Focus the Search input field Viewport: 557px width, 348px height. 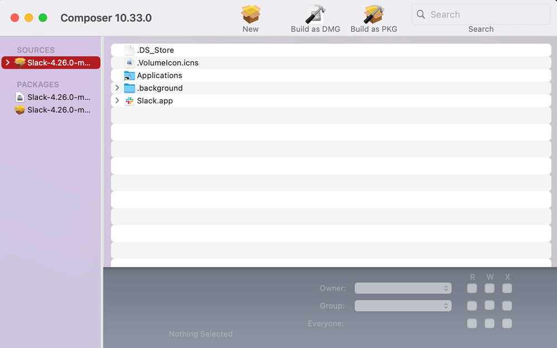point(481,14)
